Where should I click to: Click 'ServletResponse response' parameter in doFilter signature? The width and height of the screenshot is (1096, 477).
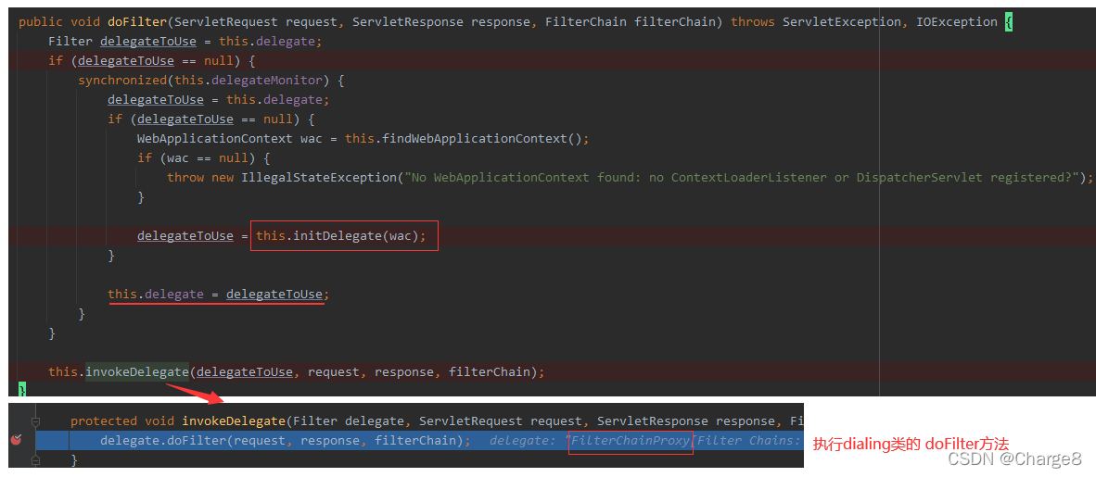pyautogui.click(x=441, y=21)
